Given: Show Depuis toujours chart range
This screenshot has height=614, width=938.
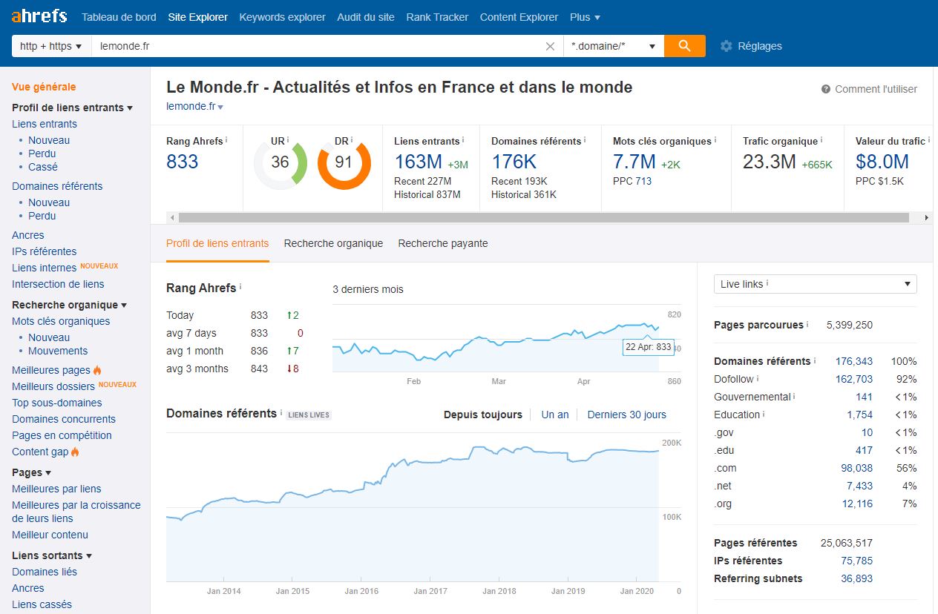Looking at the screenshot, I should click(483, 415).
